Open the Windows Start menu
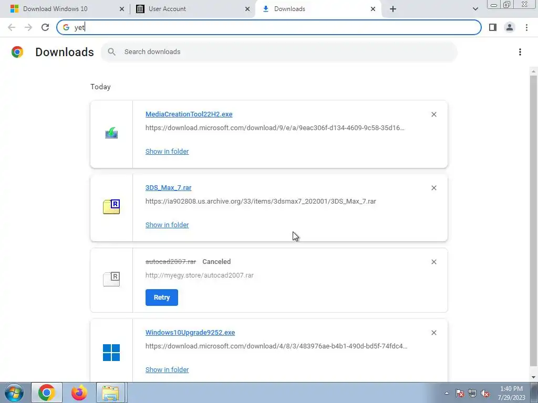 [14, 393]
